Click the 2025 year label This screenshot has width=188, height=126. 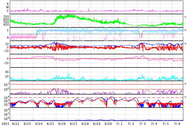(6, 124)
